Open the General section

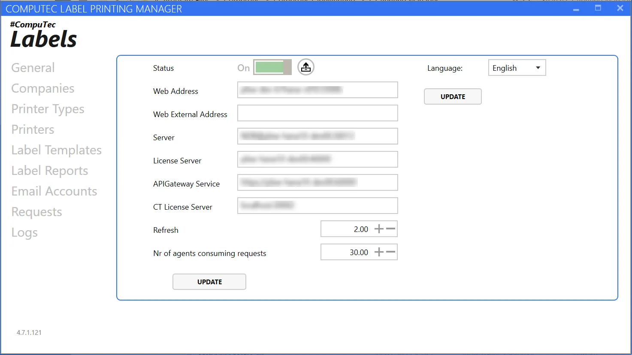33,68
